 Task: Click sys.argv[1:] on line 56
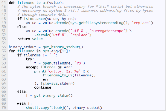click(x=56, y=51)
